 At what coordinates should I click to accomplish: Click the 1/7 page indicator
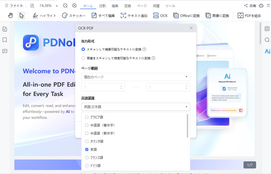(250, 165)
